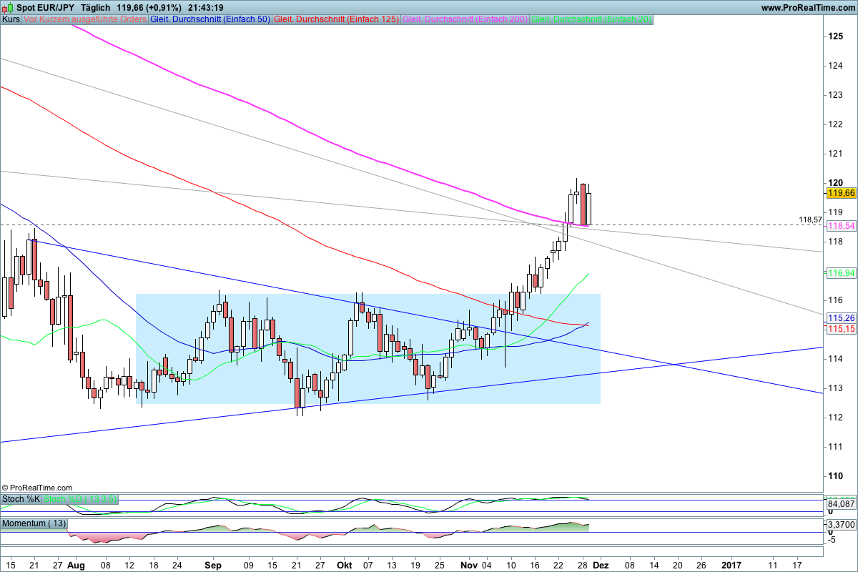Image resolution: width=858 pixels, height=572 pixels.
Task: Click the 3,3700 momentum value tag
Action: 842,524
